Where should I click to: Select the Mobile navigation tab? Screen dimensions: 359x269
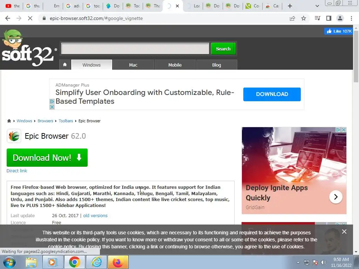coord(175,65)
